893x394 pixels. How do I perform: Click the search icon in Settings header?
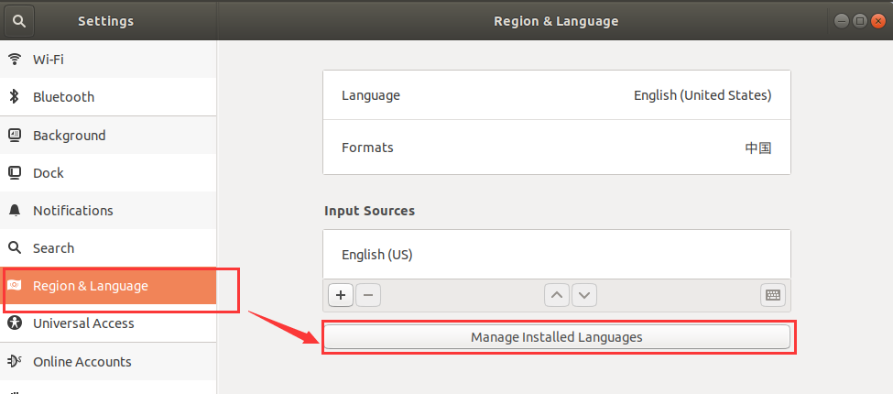[x=19, y=20]
